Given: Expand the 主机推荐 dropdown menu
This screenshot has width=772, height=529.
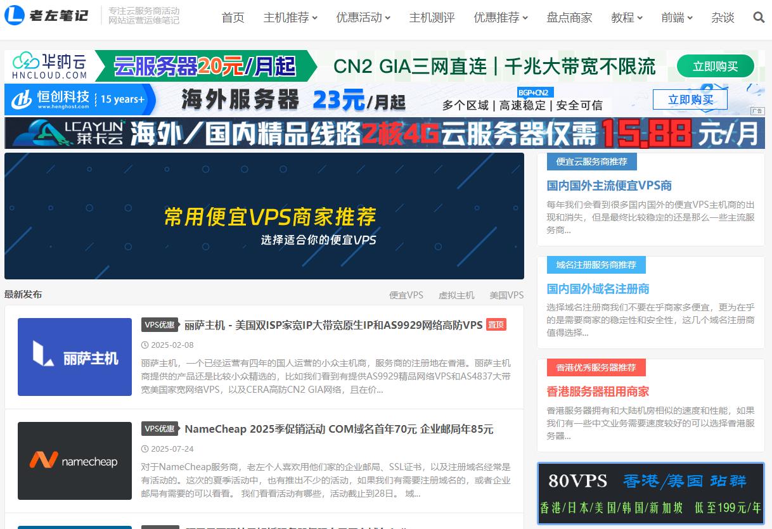Looking at the screenshot, I should point(290,18).
